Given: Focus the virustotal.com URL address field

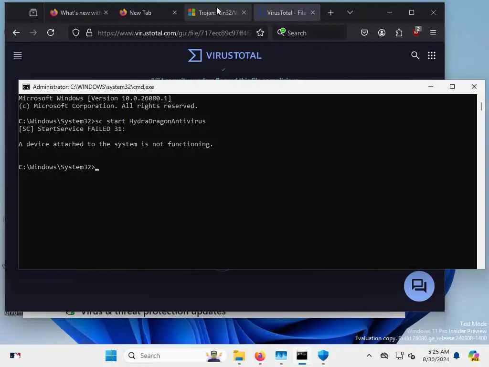Looking at the screenshot, I should point(173,33).
